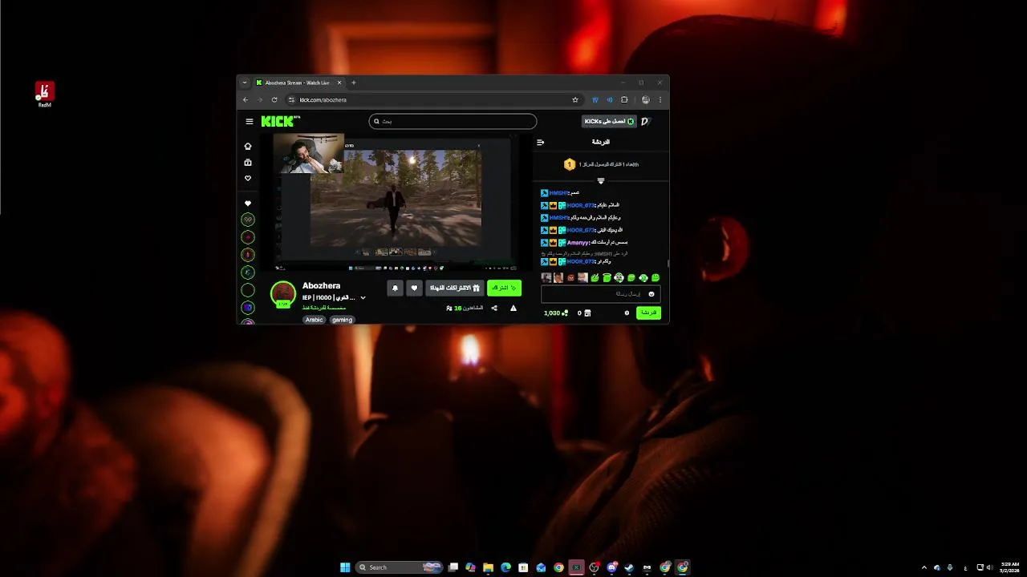Open the clock showing 5:29 AM
Image resolution: width=1027 pixels, height=577 pixels.
coord(1010,567)
